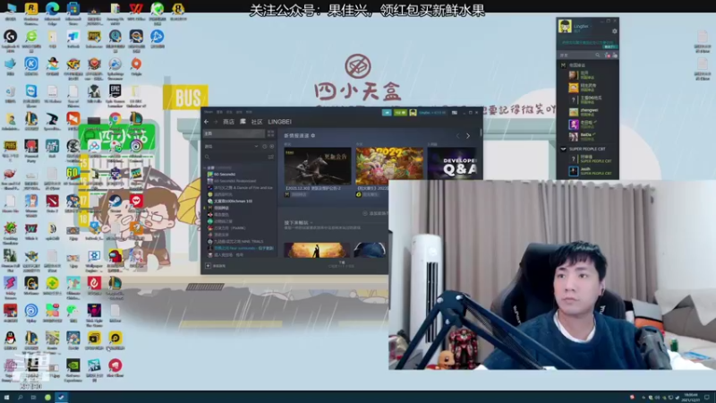Open the Community tab in Steam
716x403 pixels.
point(257,122)
